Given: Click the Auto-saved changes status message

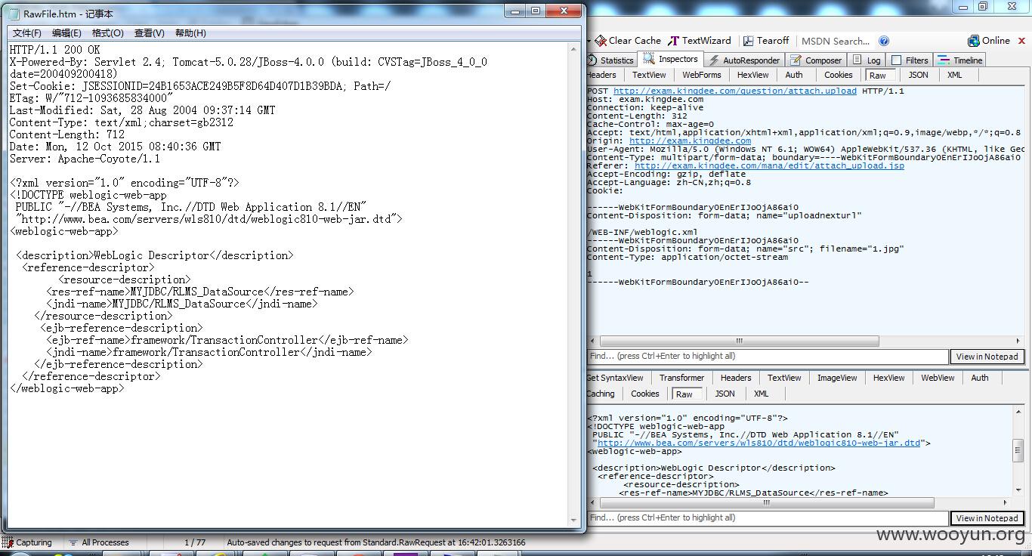Looking at the screenshot, I should point(376,542).
